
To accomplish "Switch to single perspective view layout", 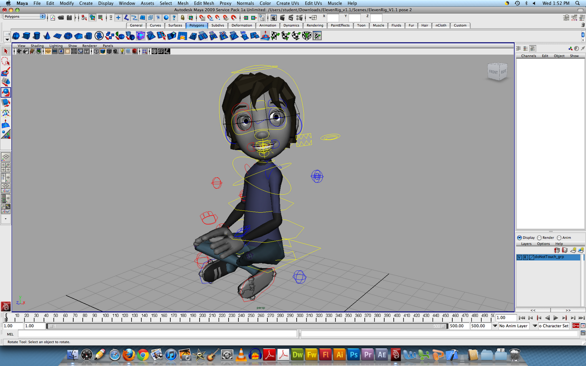I will 5,158.
